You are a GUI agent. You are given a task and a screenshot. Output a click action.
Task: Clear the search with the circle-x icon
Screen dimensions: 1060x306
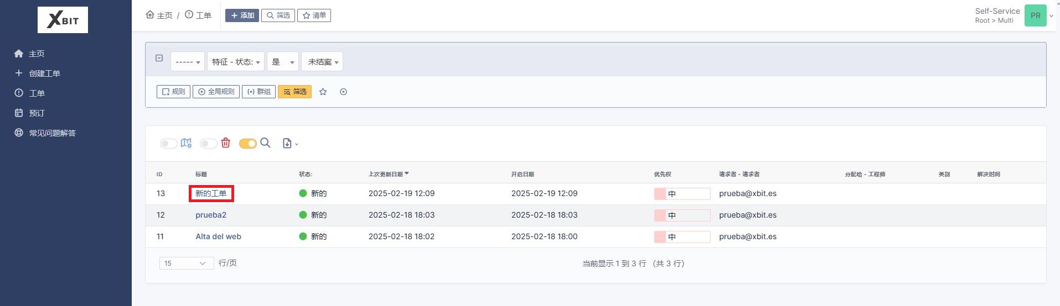(x=343, y=92)
